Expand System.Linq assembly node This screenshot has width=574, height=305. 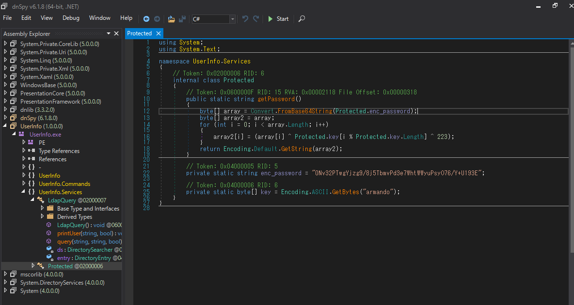point(5,60)
